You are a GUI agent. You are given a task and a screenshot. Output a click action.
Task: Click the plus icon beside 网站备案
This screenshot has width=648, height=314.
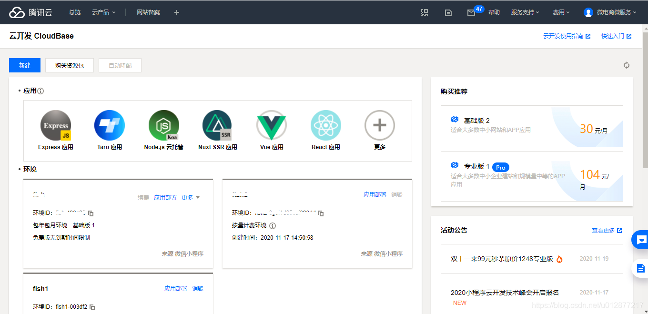[177, 12]
